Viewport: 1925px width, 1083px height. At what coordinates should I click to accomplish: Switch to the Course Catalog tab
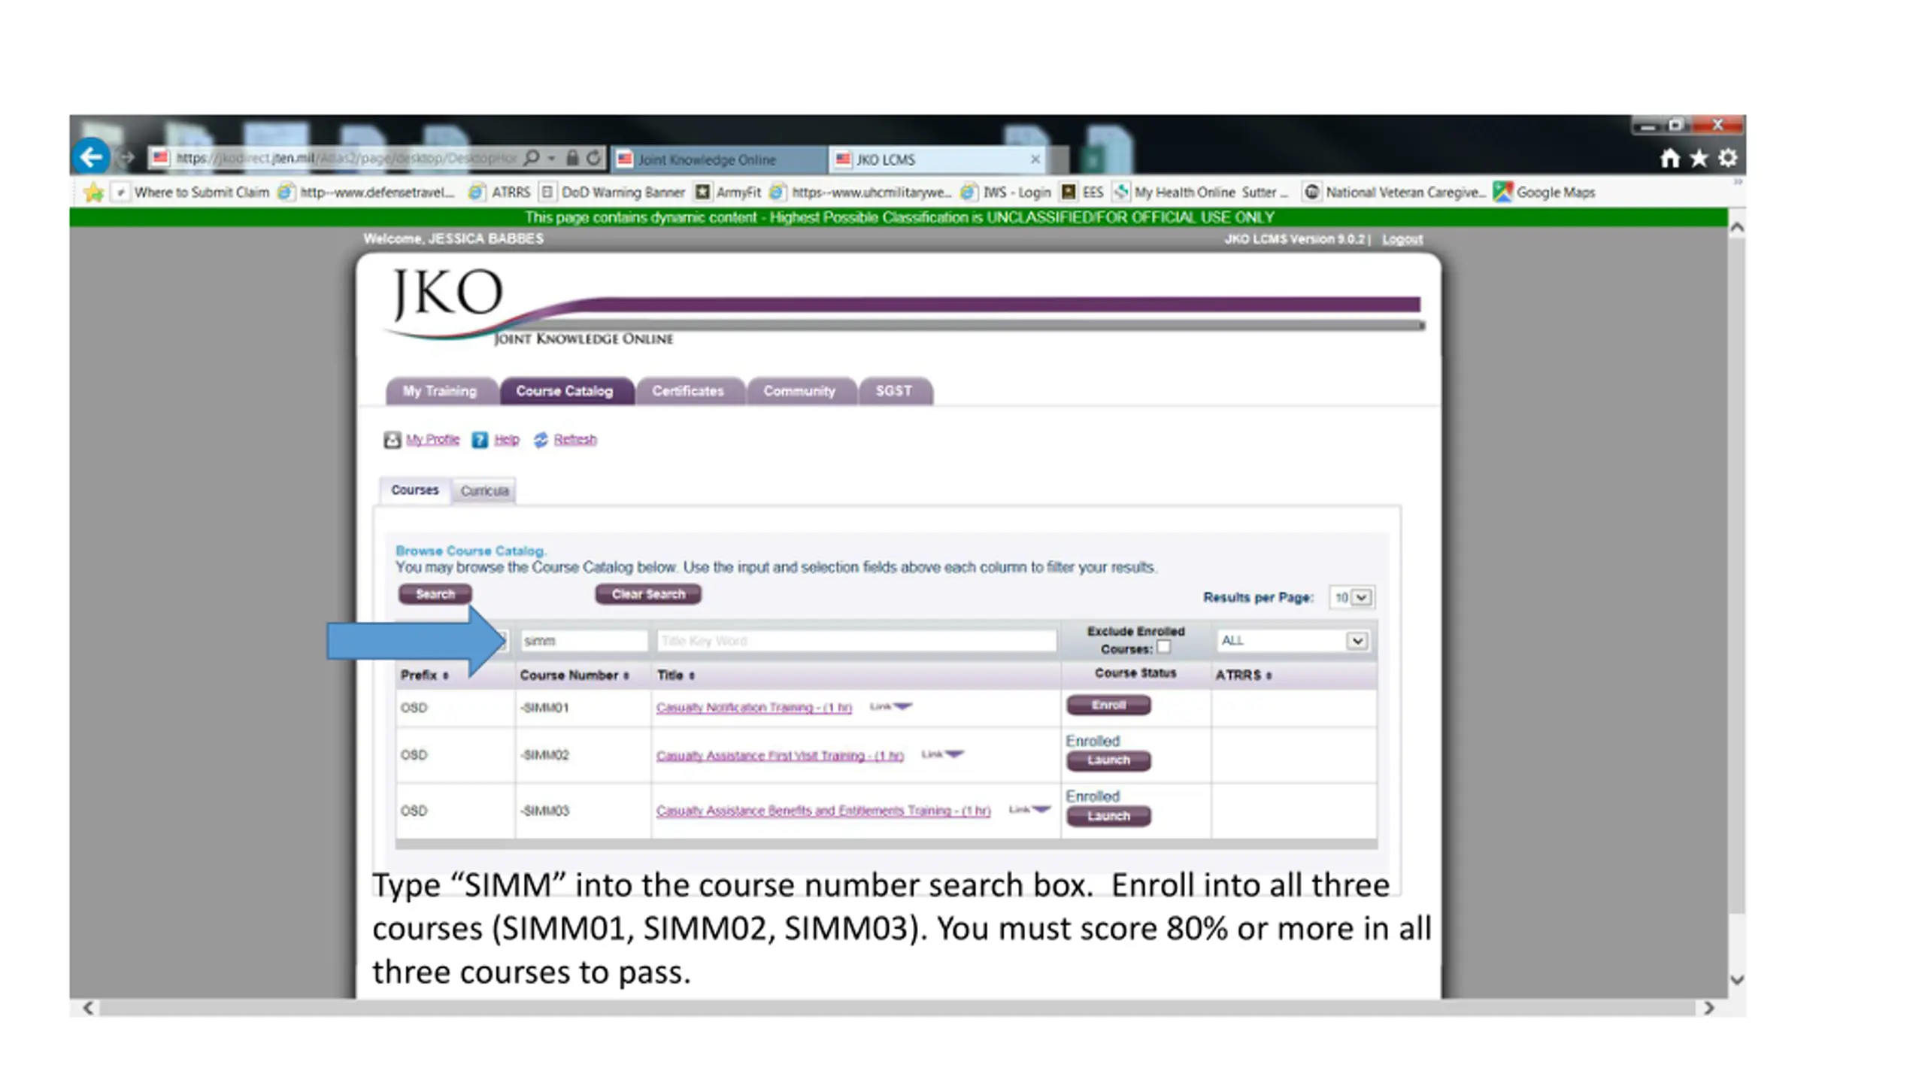[x=565, y=391]
